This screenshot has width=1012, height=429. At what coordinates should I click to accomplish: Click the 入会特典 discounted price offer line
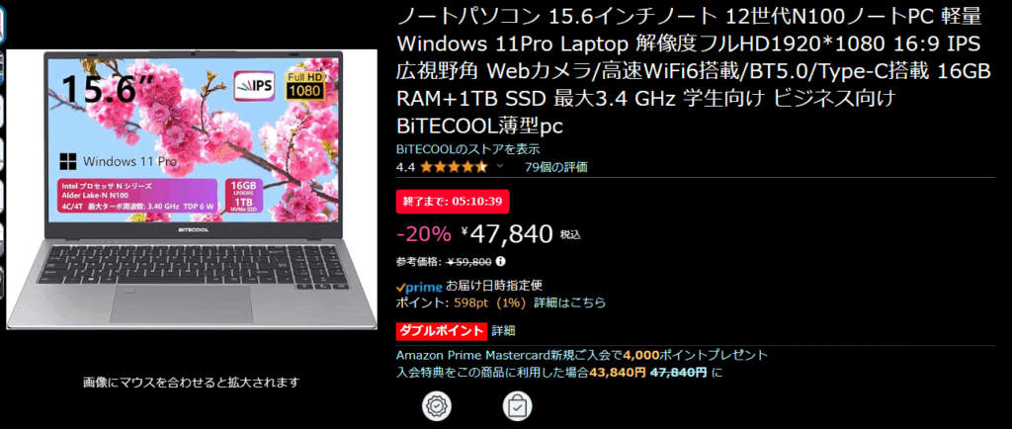[559, 373]
